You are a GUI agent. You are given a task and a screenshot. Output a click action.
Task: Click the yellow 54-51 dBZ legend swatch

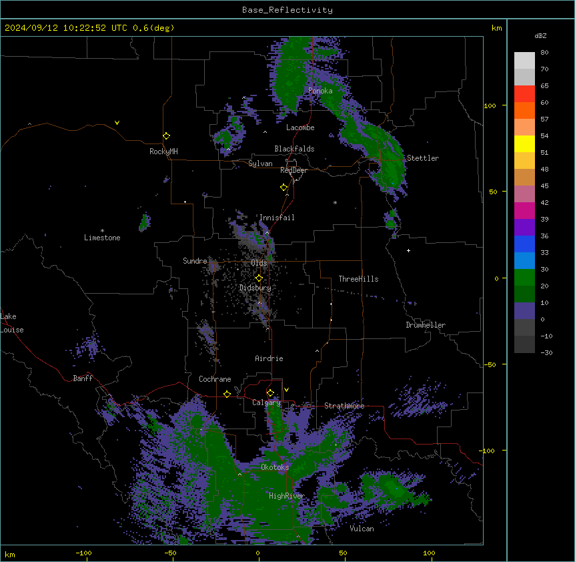524,144
